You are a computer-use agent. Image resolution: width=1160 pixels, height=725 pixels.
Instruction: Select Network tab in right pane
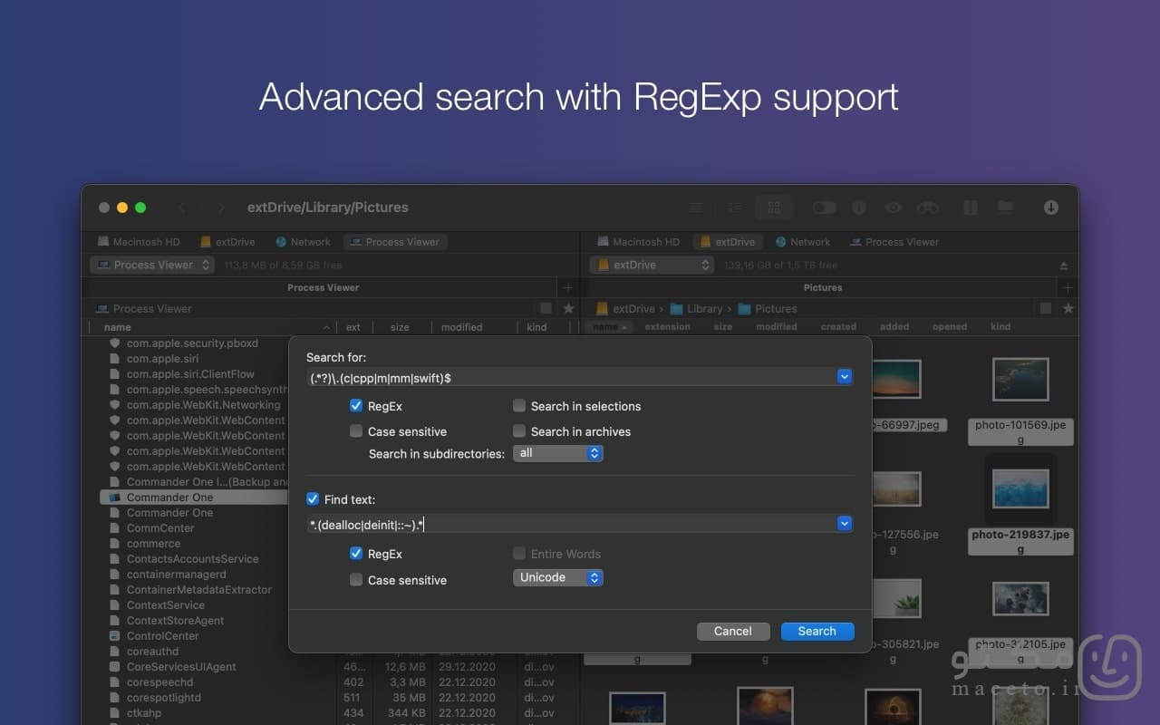pos(802,242)
